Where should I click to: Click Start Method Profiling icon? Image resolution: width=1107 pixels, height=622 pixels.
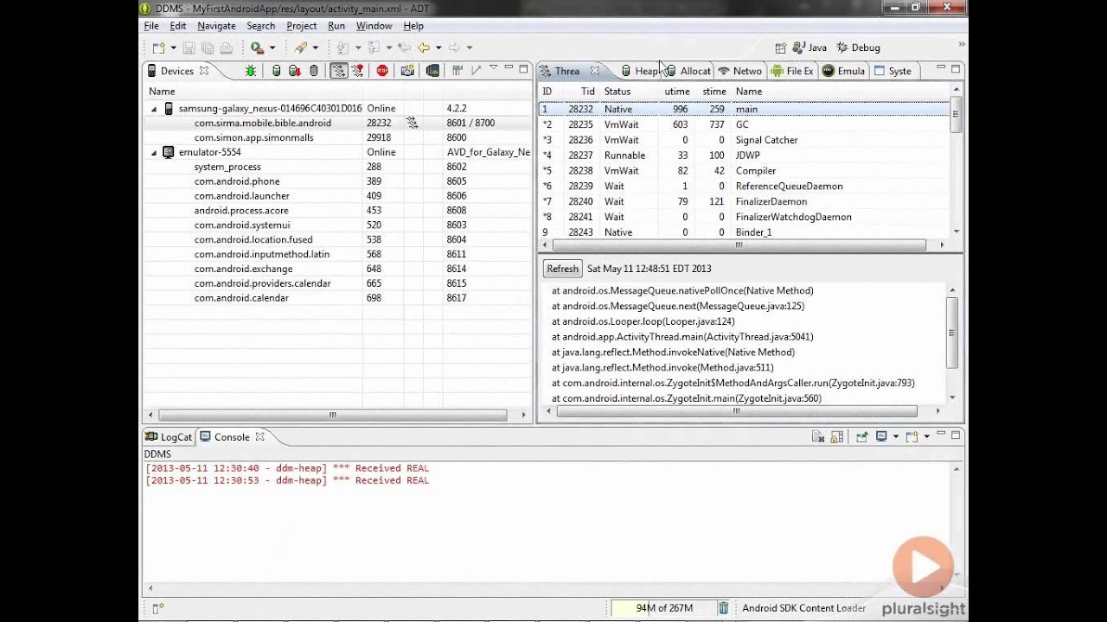tap(357, 71)
